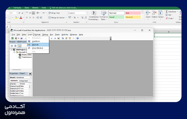Click the Middle Align icon

[x=30, y=13]
